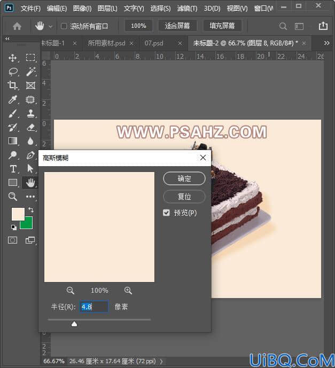Switch to the 未标题-1 tab
The width and height of the screenshot is (335, 368).
[53, 43]
